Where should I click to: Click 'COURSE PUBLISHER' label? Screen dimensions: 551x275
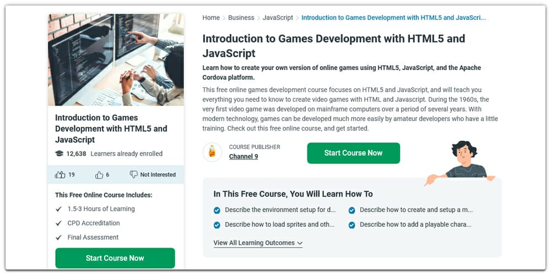point(255,147)
